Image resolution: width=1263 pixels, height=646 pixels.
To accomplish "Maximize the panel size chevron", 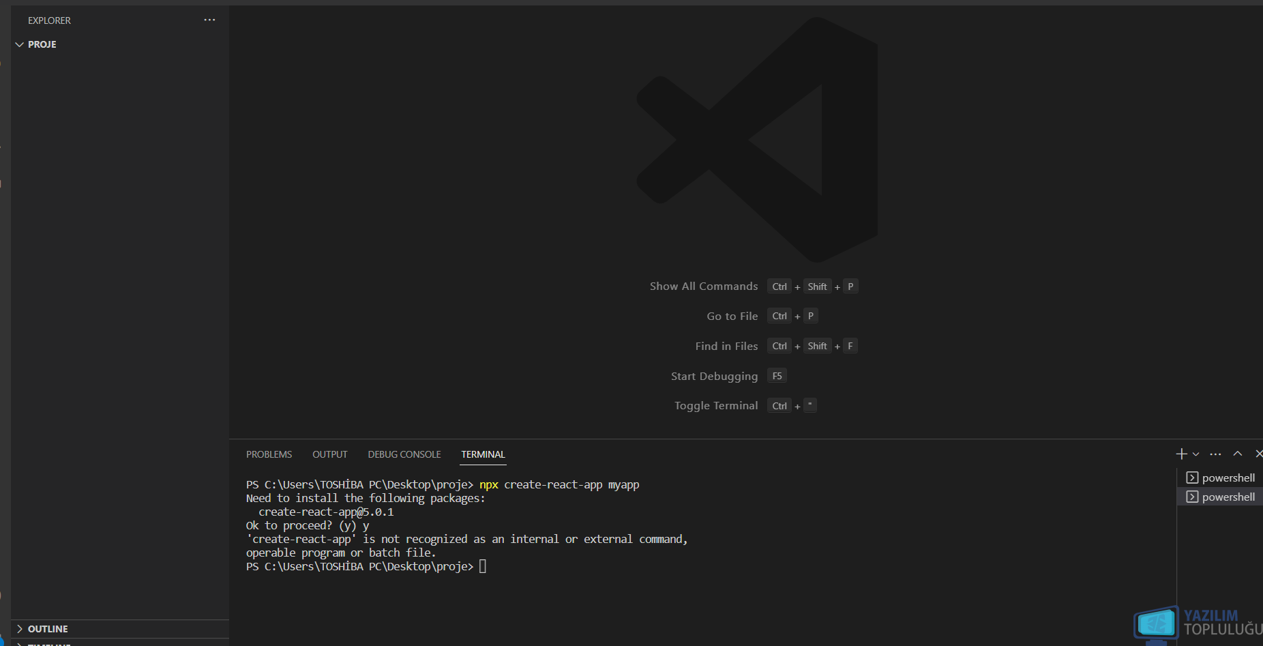I will [x=1238, y=454].
